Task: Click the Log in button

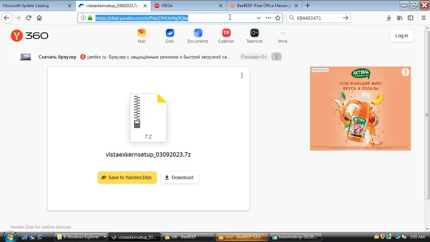Action: coord(401,36)
